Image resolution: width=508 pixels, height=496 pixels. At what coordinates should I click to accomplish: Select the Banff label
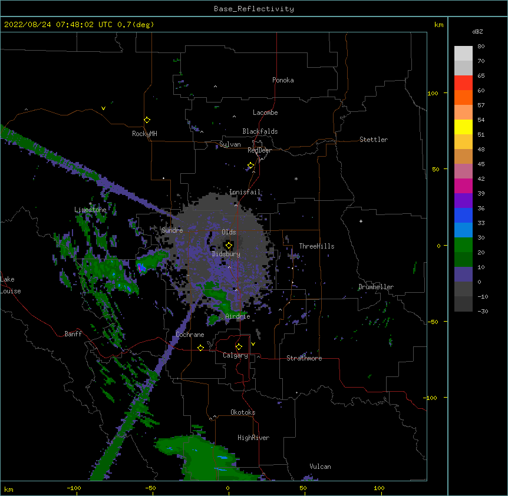pyautogui.click(x=73, y=334)
